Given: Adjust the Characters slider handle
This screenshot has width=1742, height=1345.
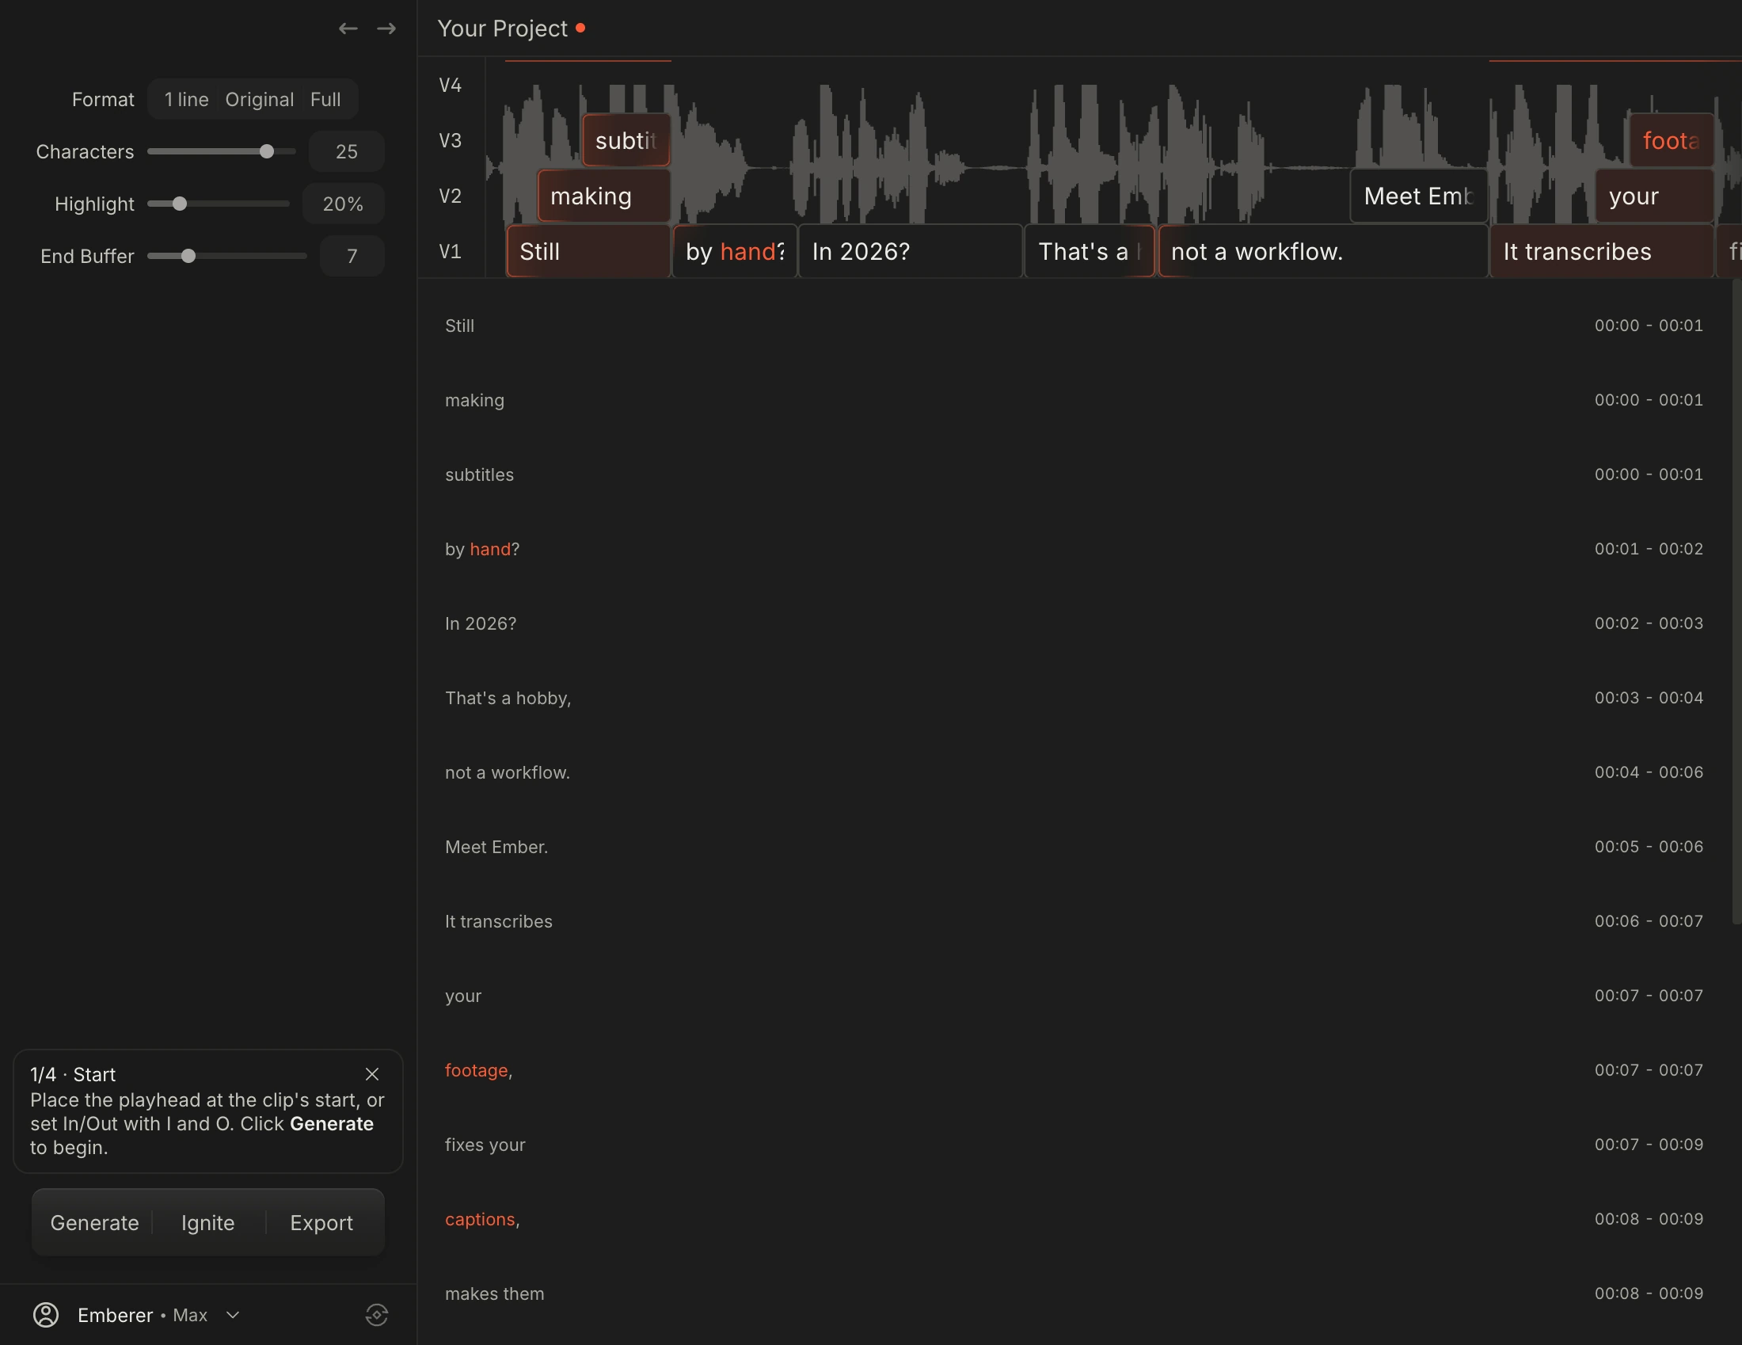Looking at the screenshot, I should [267, 151].
